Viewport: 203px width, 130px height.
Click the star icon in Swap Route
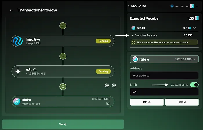pyautogui.click(x=182, y=6)
